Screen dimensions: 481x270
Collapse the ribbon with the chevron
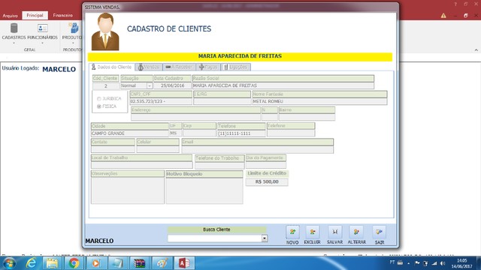[476, 50]
